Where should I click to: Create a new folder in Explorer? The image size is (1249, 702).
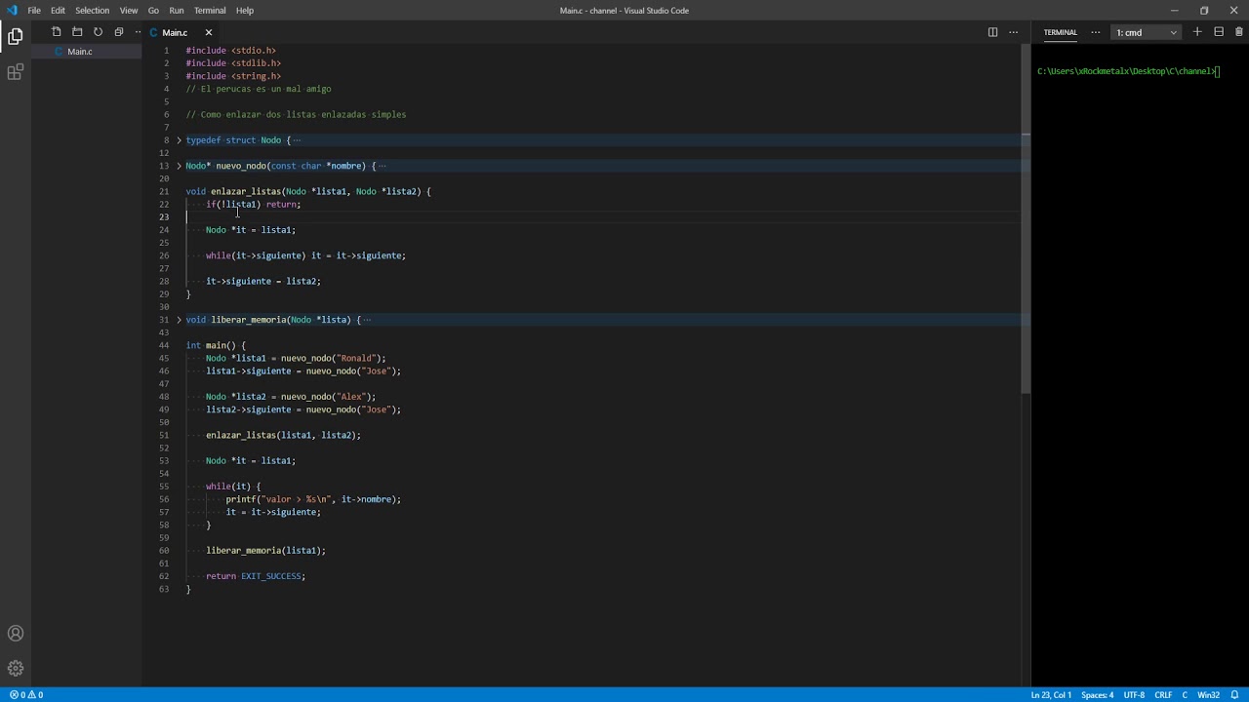77,32
